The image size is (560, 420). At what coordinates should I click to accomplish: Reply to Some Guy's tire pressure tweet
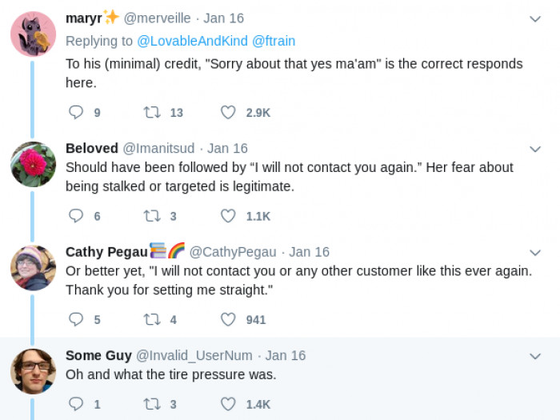point(77,404)
